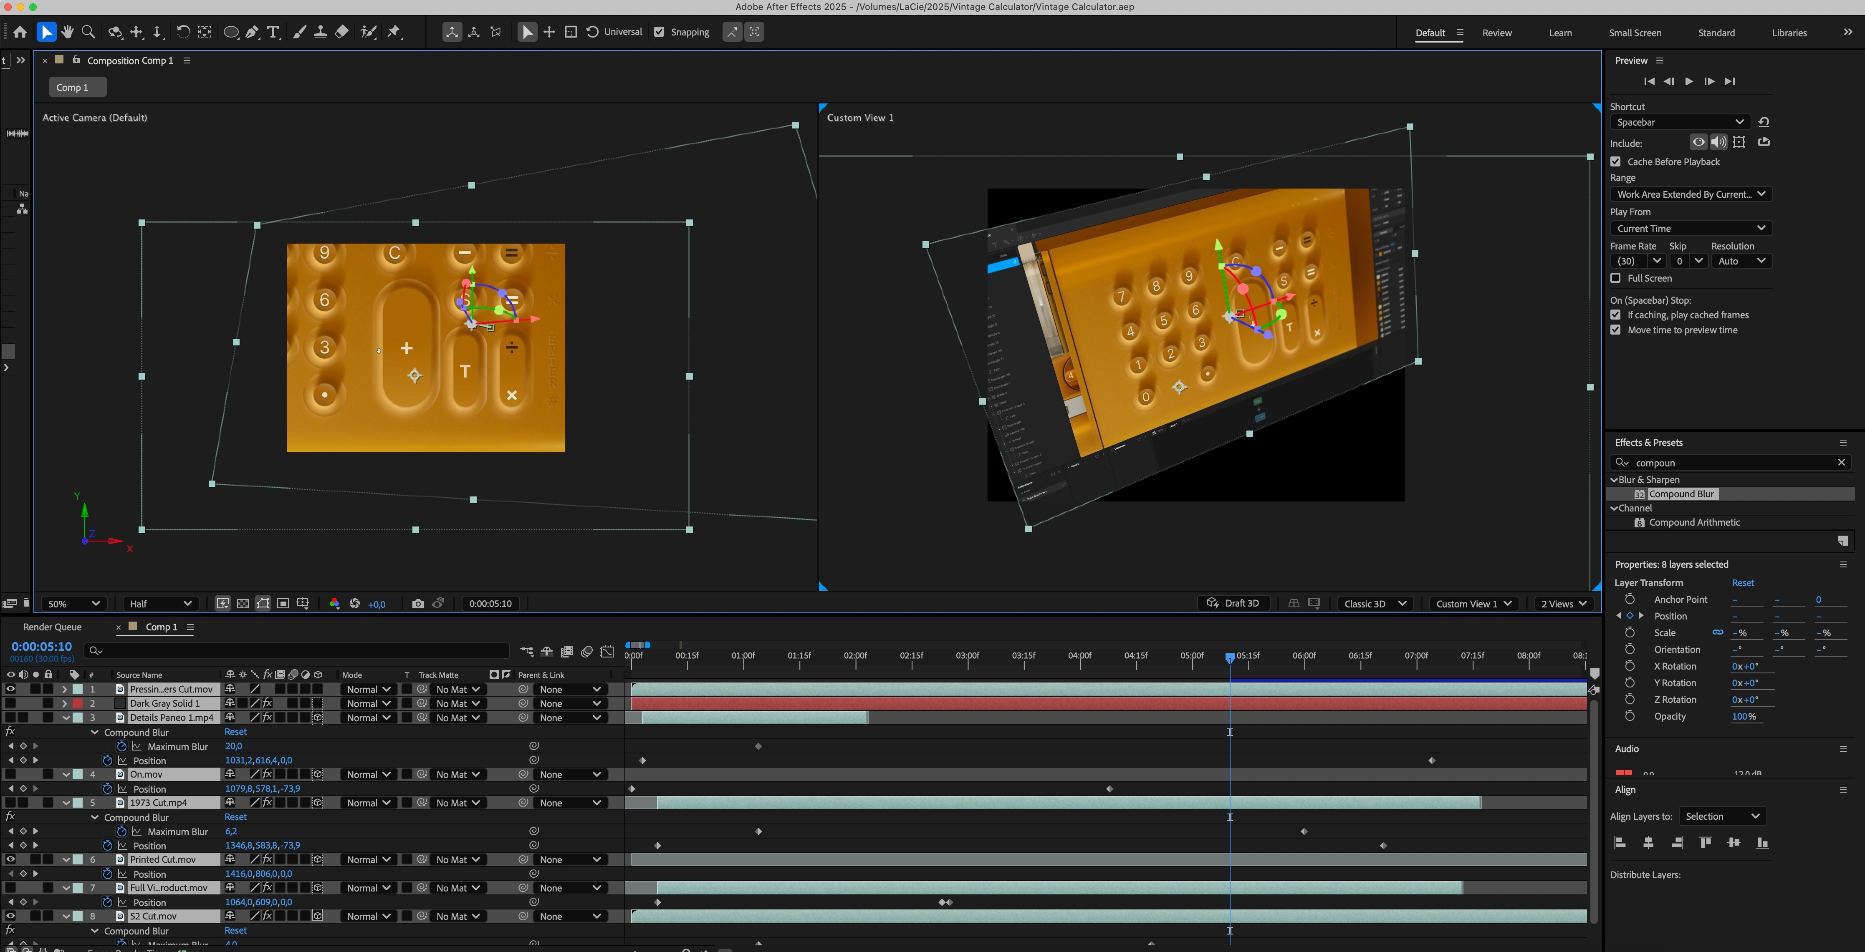Enable the Full Screen checkbox
1865x952 pixels.
click(1615, 278)
